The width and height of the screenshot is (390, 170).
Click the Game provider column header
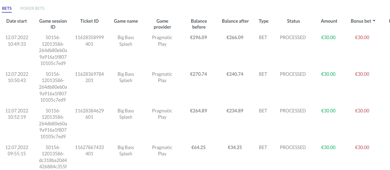162,24
